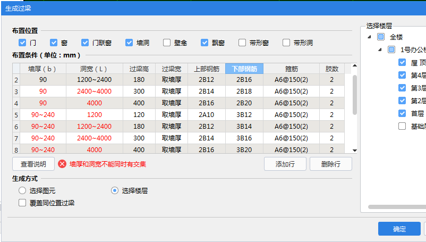The height and width of the screenshot is (242, 426).
Task: Uncheck the 第2层 floor checkbox
Action: point(402,101)
